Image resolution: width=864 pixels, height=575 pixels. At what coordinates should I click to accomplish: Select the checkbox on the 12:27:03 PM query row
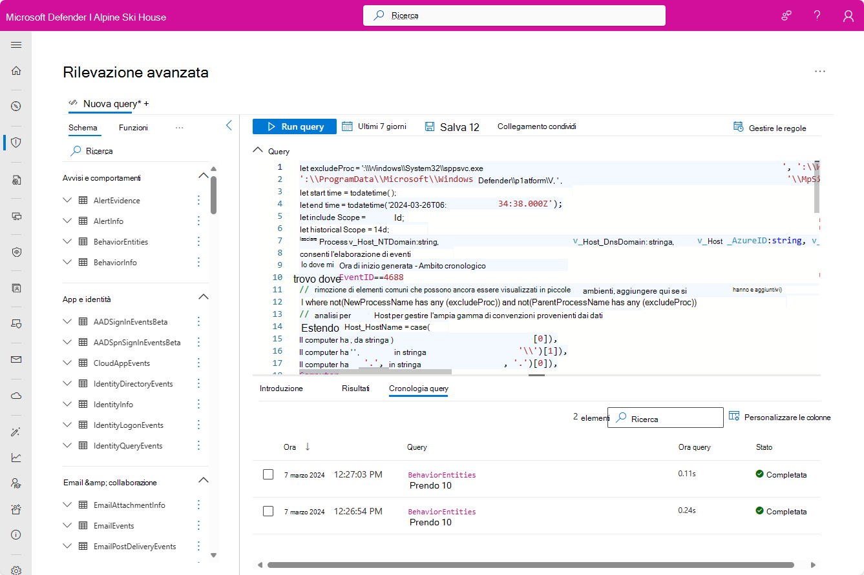tap(268, 474)
